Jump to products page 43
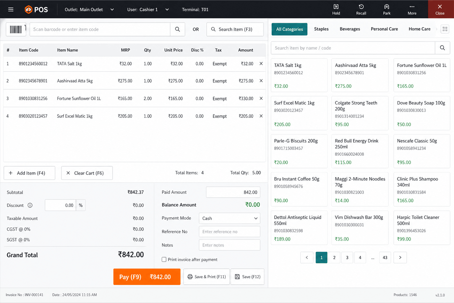This screenshot has width=454, height=303. point(385,257)
